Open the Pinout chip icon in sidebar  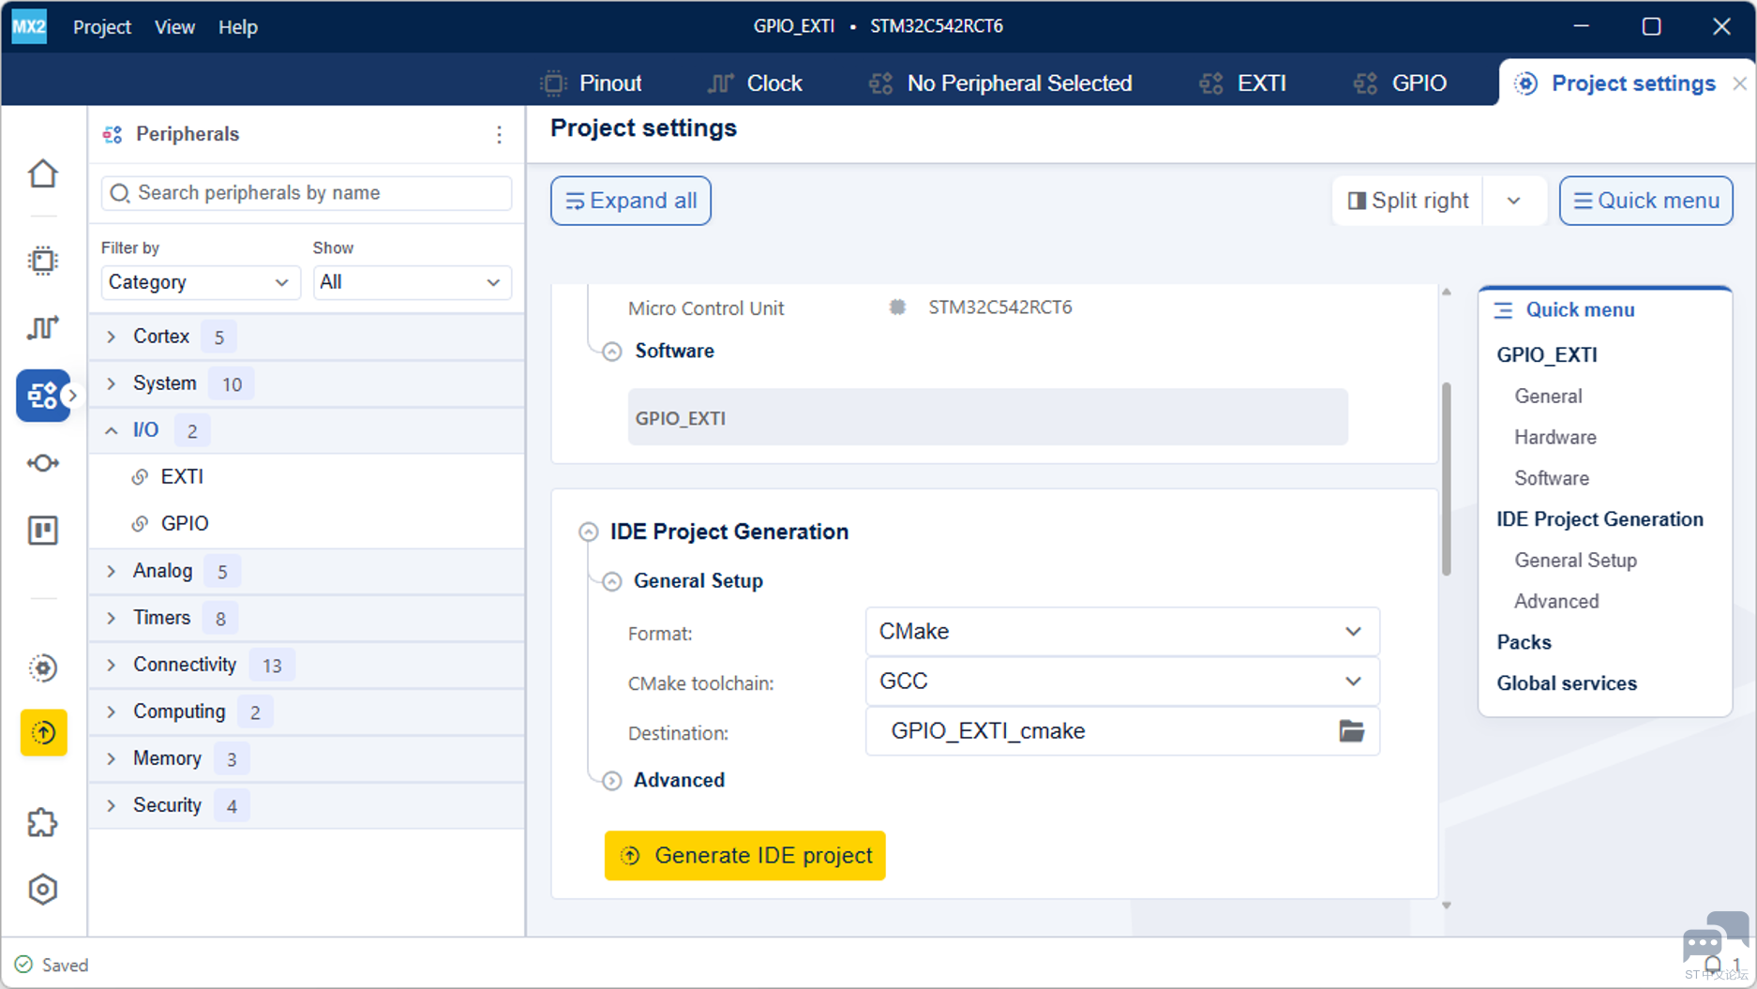[43, 260]
